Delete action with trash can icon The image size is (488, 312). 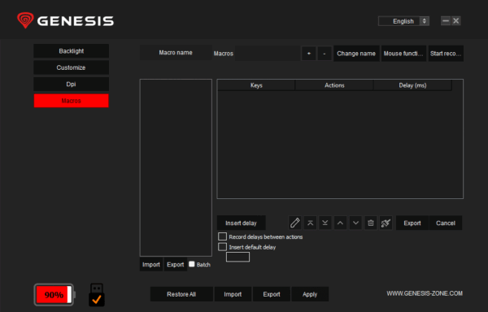pos(371,223)
